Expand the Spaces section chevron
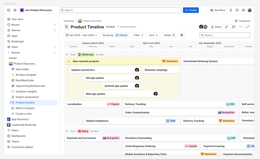 click(x=9, y=52)
